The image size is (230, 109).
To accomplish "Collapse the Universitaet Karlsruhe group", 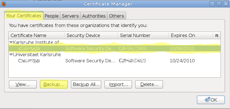I will (11, 54).
